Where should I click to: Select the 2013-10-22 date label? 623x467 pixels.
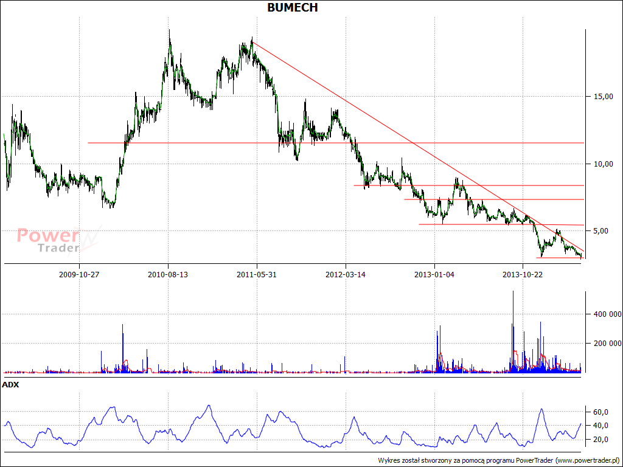pos(523,274)
